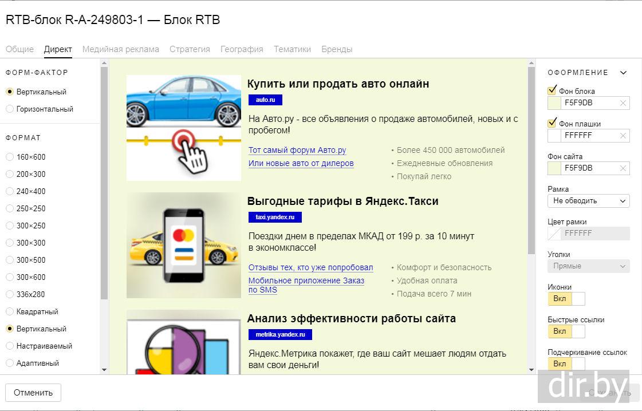Click the Фон сайта color swatch
Viewport: 642px width, 411px height.
click(x=554, y=168)
